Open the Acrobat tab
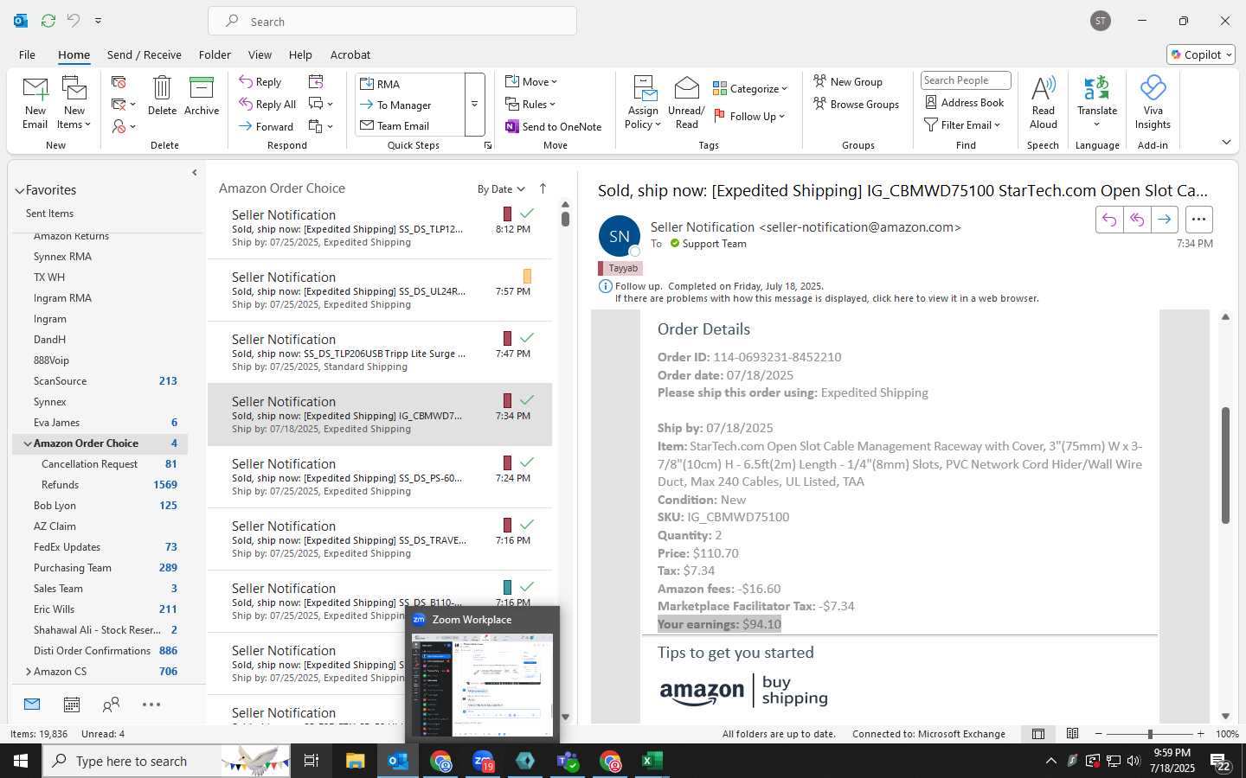This screenshot has height=778, width=1246. tap(350, 54)
